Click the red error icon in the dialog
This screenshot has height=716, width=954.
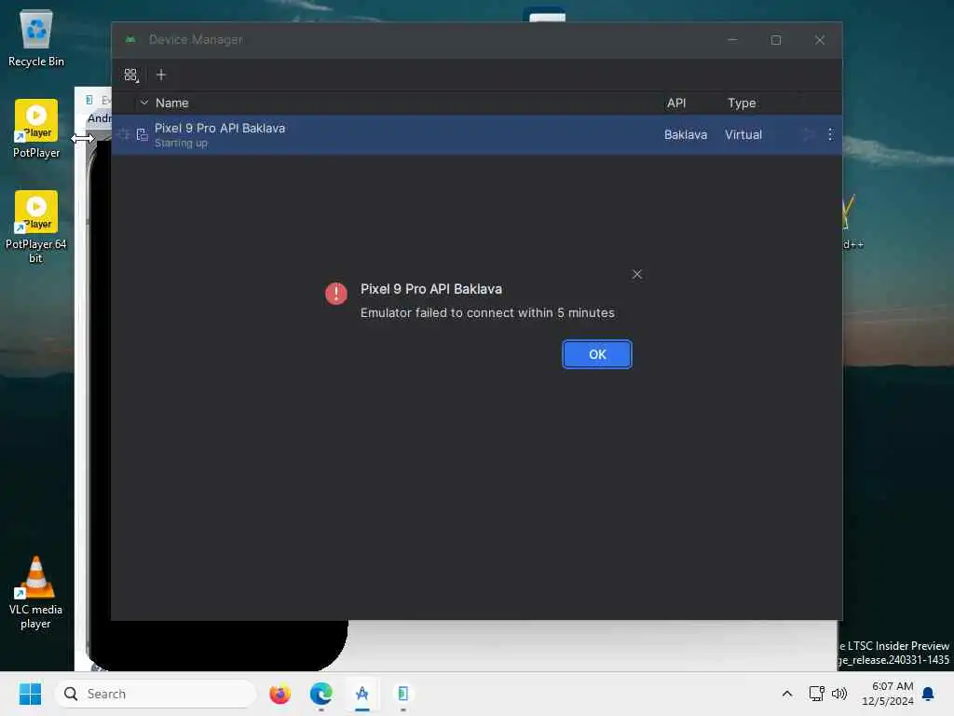[x=335, y=294]
